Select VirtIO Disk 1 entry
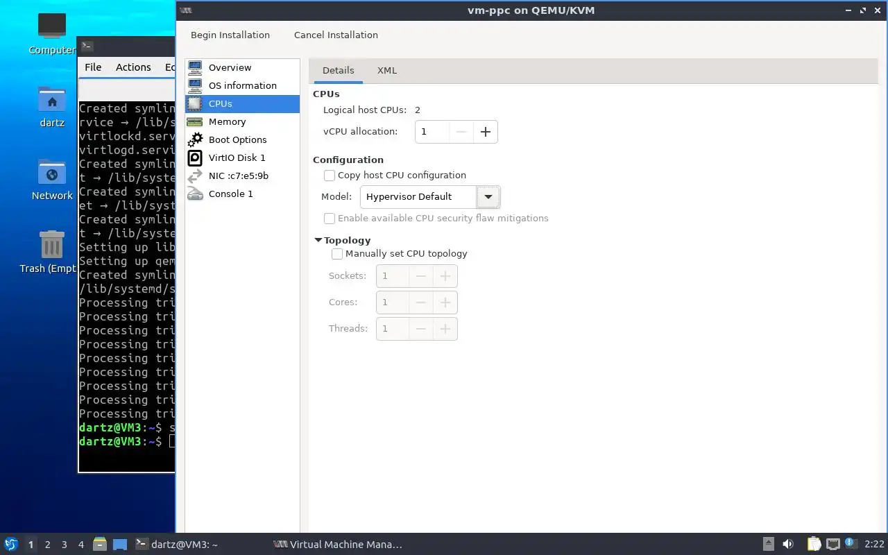The width and height of the screenshot is (888, 555). point(242,157)
